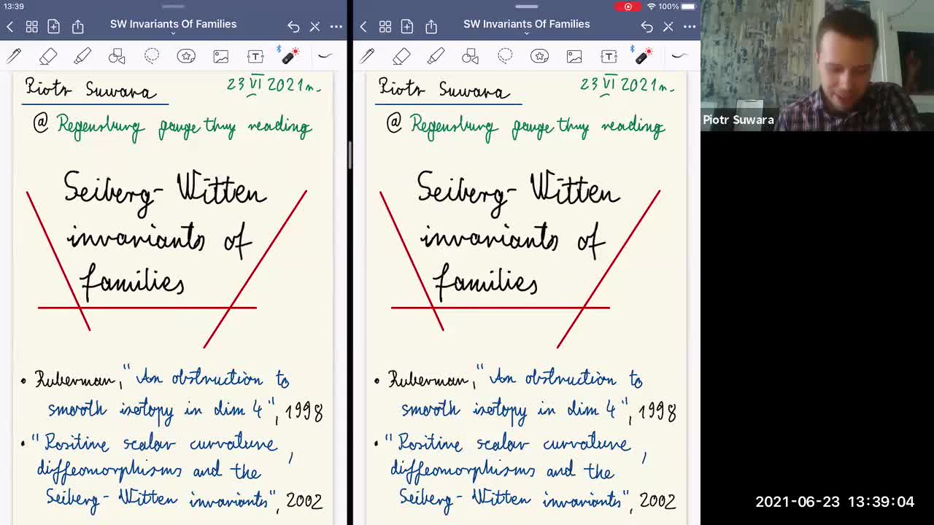This screenshot has width=934, height=525.
Task: Select the Text box tool in right pane
Action: coord(609,56)
